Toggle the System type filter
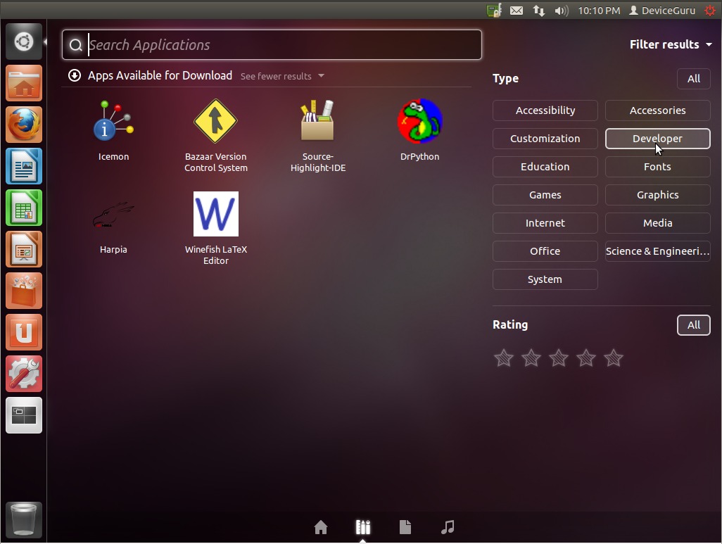 [x=545, y=279]
